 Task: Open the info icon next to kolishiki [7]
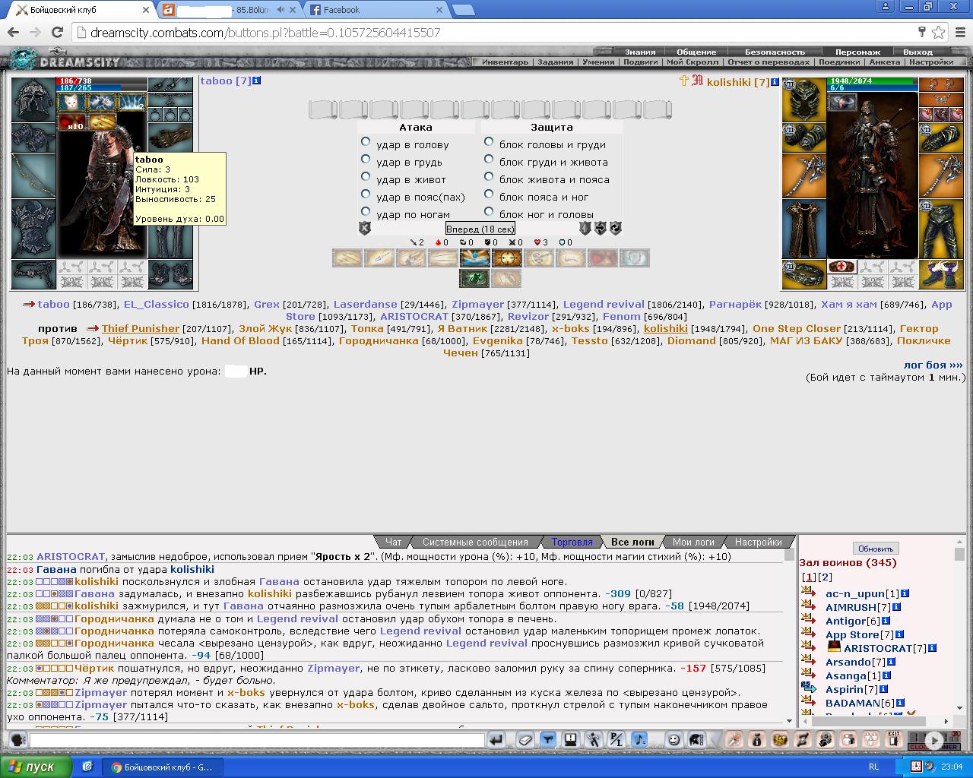pyautogui.click(x=775, y=82)
